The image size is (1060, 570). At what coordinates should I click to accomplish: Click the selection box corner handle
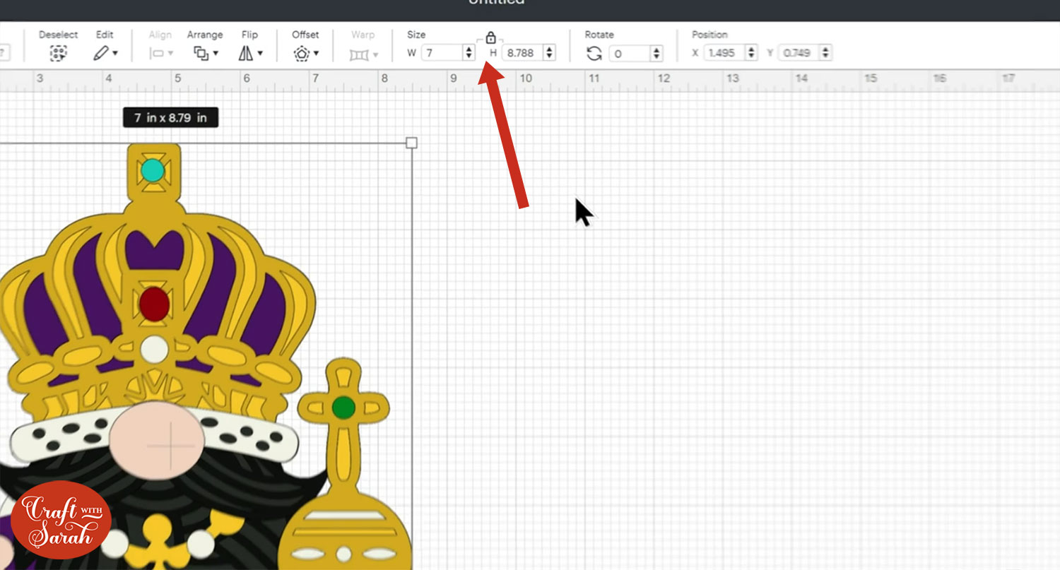tap(412, 143)
